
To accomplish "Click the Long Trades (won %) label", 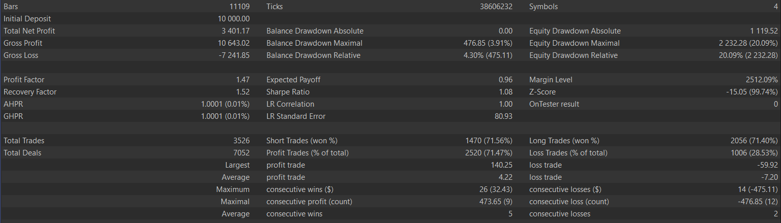I will [x=564, y=141].
